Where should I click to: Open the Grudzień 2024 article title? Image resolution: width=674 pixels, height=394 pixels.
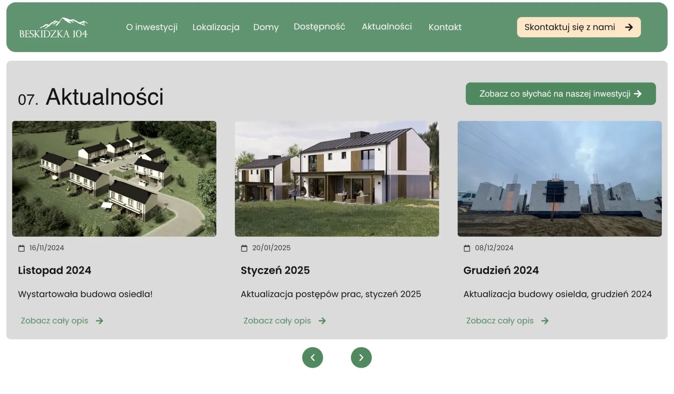tap(501, 270)
